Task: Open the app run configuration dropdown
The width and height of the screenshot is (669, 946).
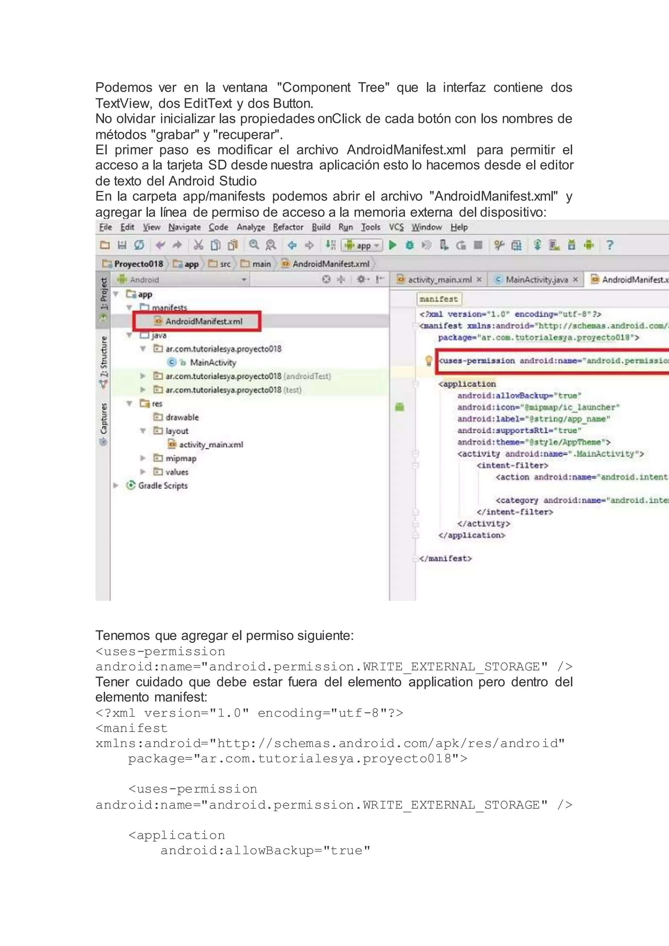Action: pyautogui.click(x=362, y=246)
